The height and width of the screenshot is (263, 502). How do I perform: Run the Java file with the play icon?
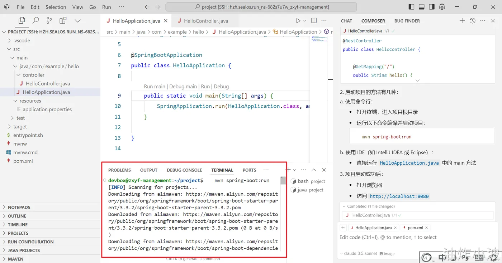[x=298, y=21]
